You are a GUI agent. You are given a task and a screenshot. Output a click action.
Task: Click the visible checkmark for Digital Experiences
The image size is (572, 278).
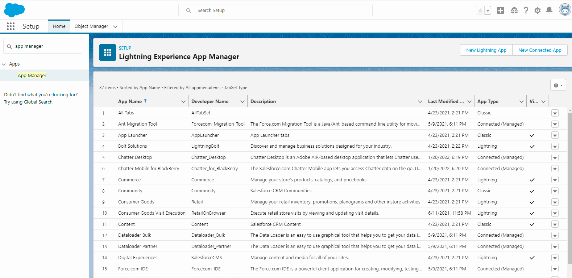coord(532,258)
